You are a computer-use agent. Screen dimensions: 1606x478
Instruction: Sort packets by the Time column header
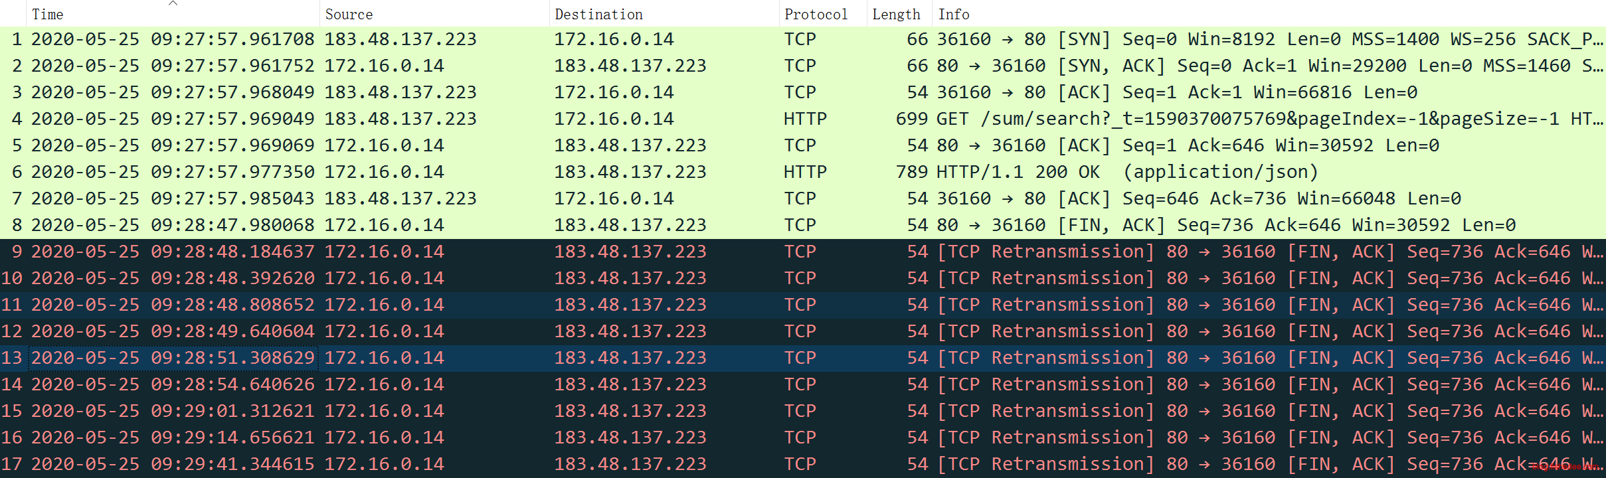tap(48, 14)
